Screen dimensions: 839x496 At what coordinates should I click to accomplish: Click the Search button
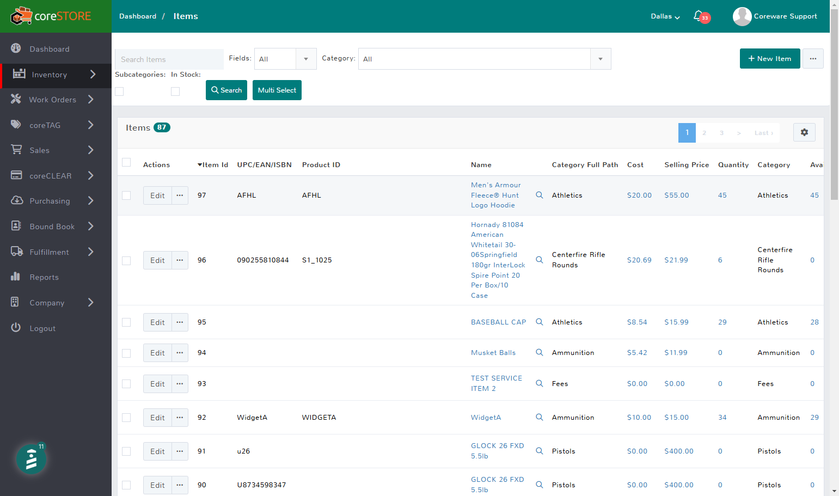pos(226,90)
